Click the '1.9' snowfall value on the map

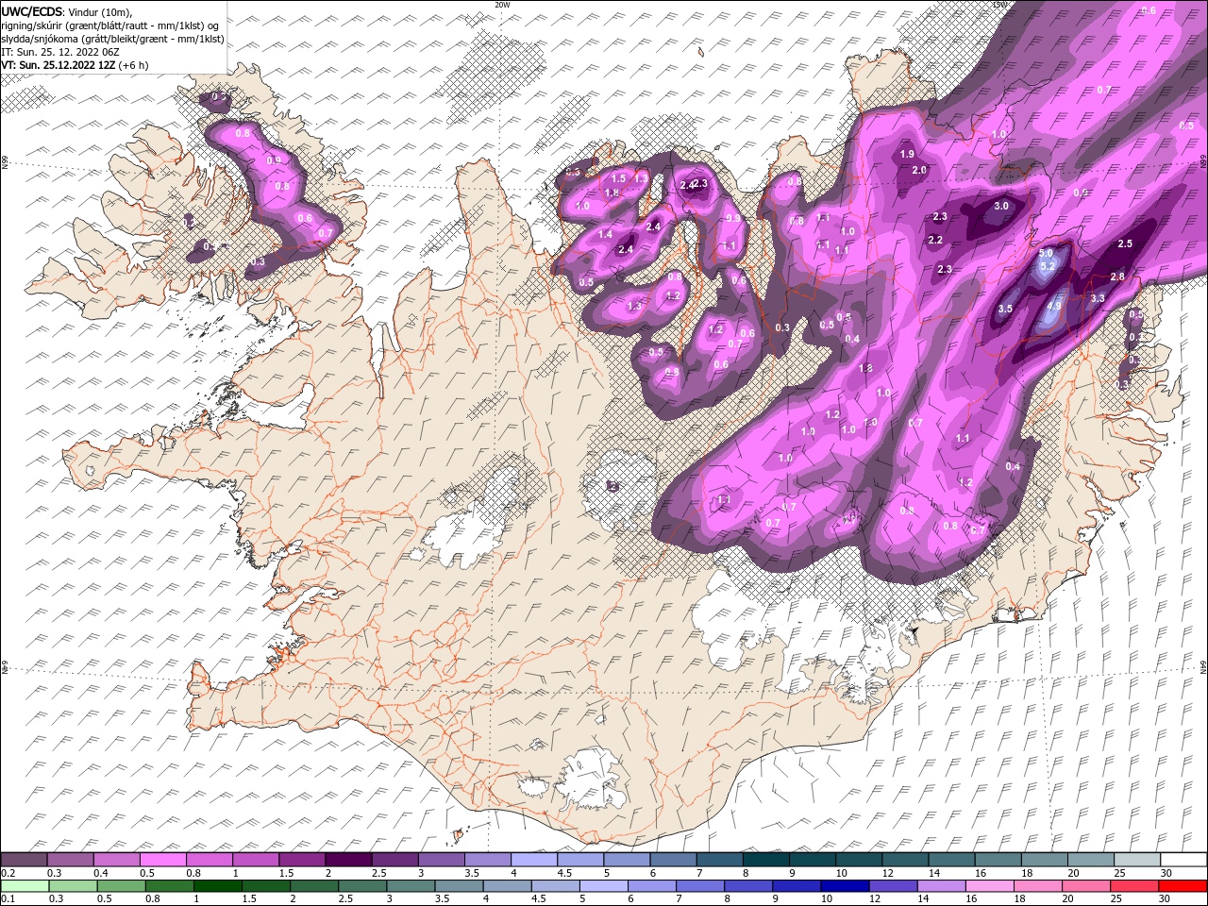pos(908,154)
